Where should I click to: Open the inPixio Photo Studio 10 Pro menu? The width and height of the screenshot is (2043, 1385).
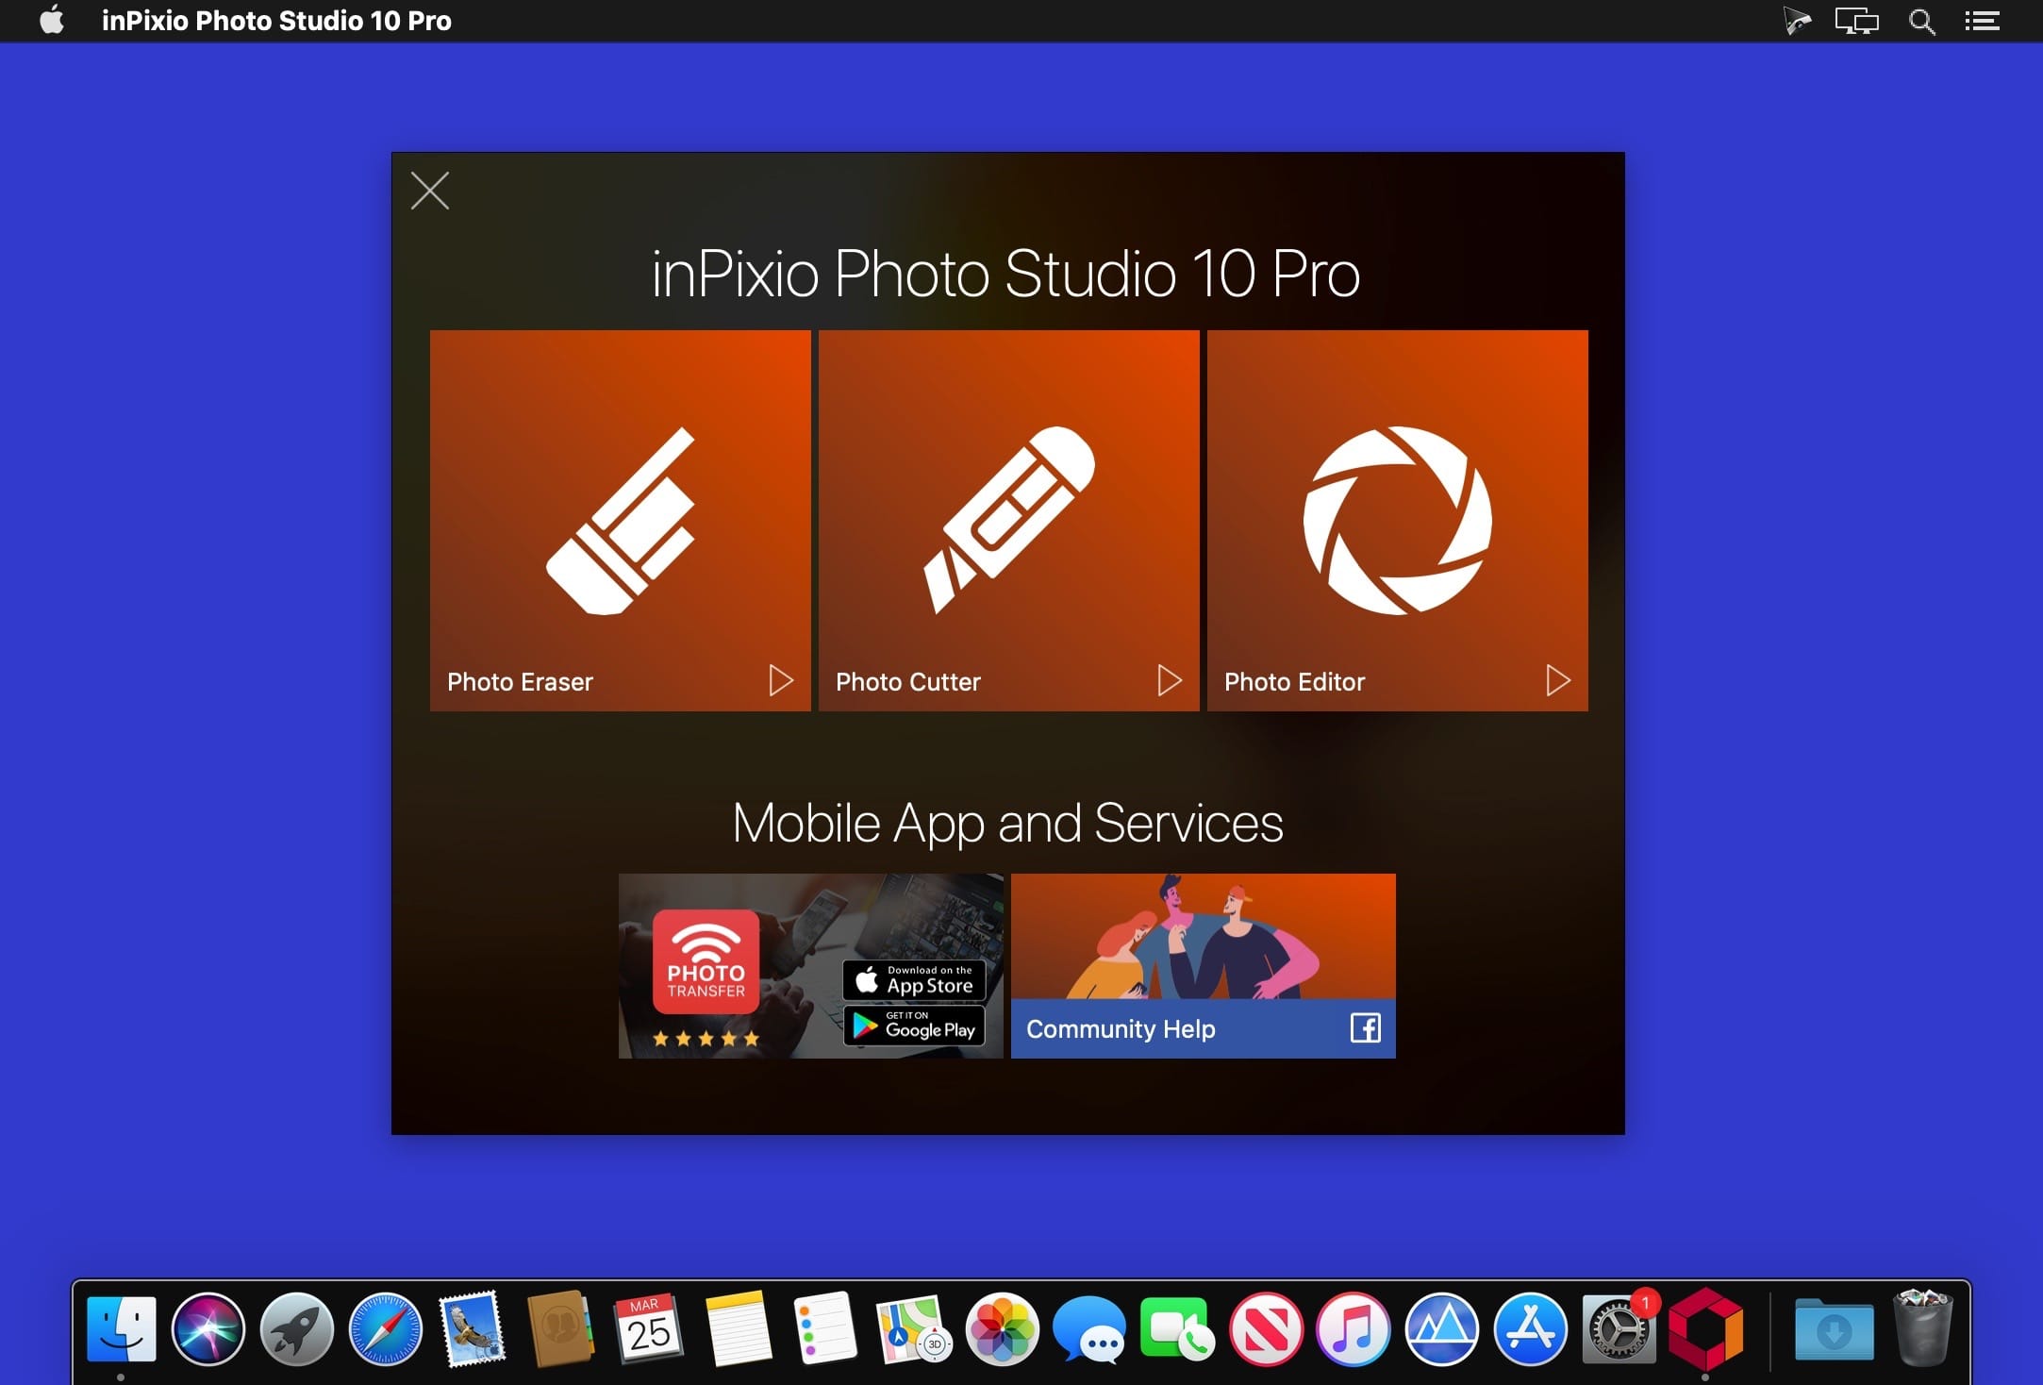coord(276,21)
